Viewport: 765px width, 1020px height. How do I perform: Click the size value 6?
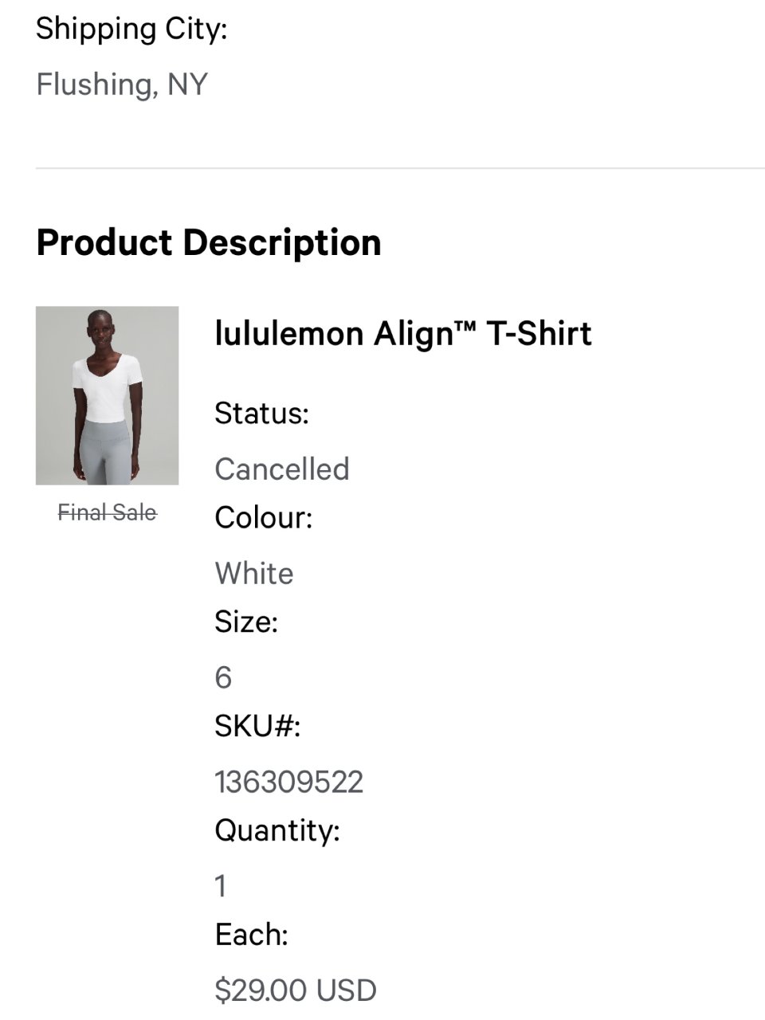[x=223, y=678]
